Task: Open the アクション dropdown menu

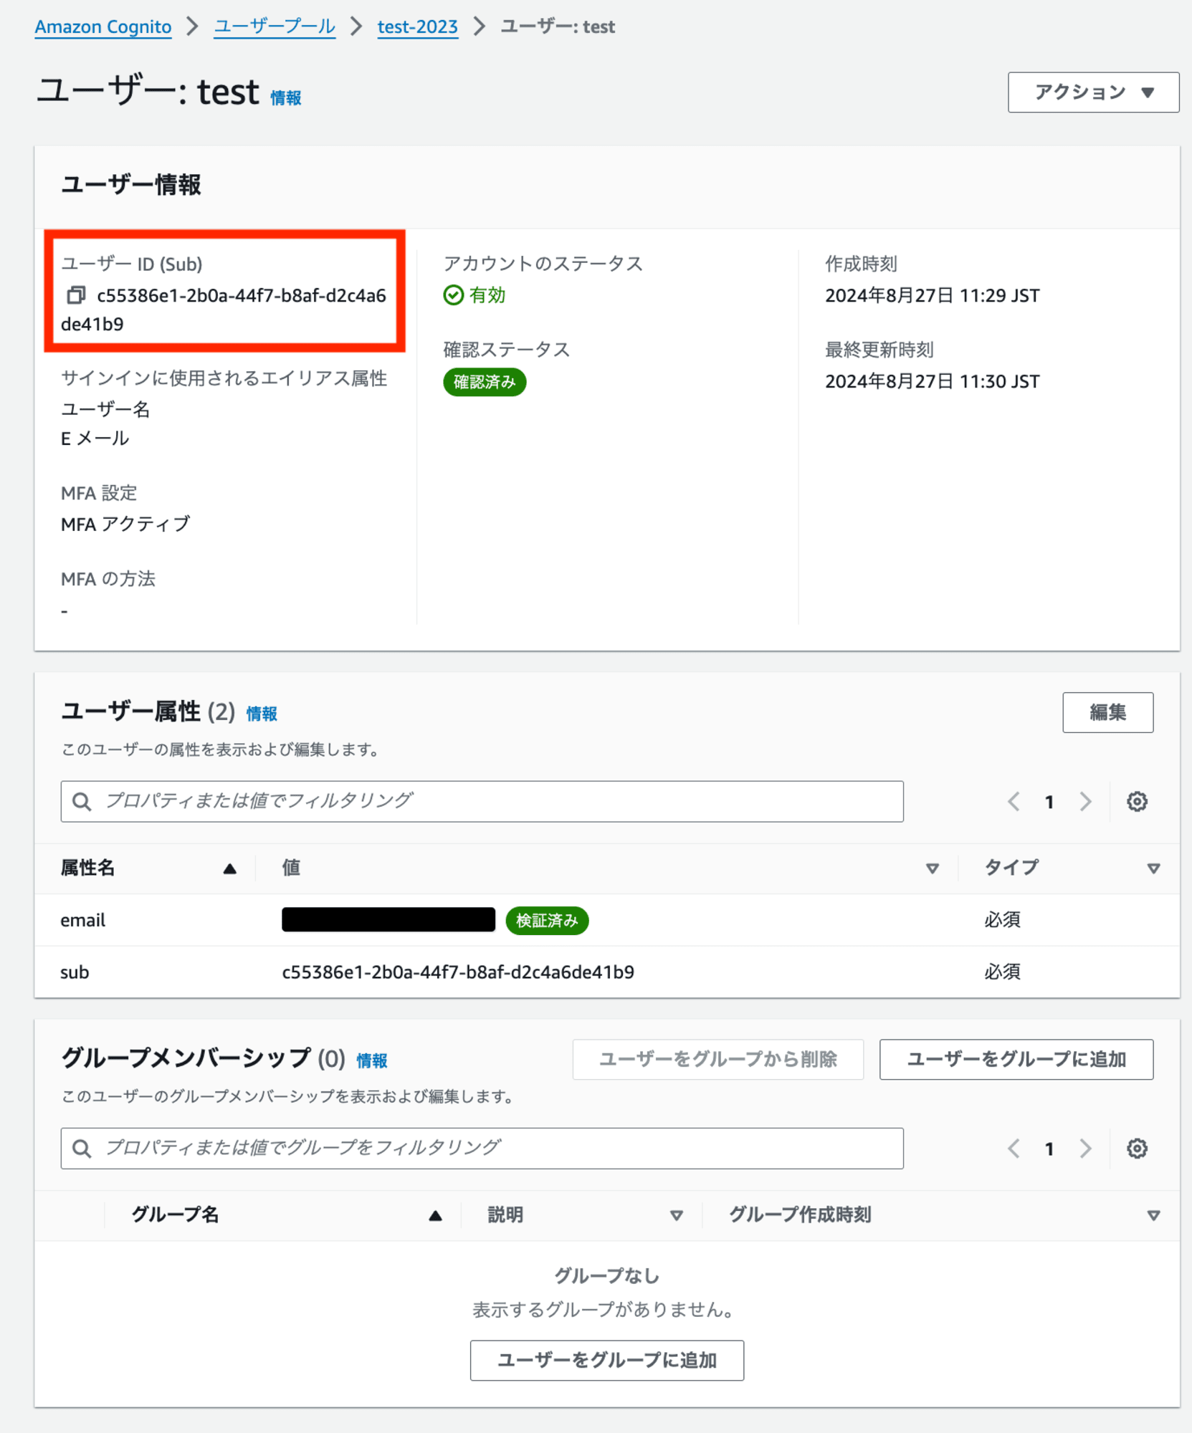Action: coord(1093,92)
